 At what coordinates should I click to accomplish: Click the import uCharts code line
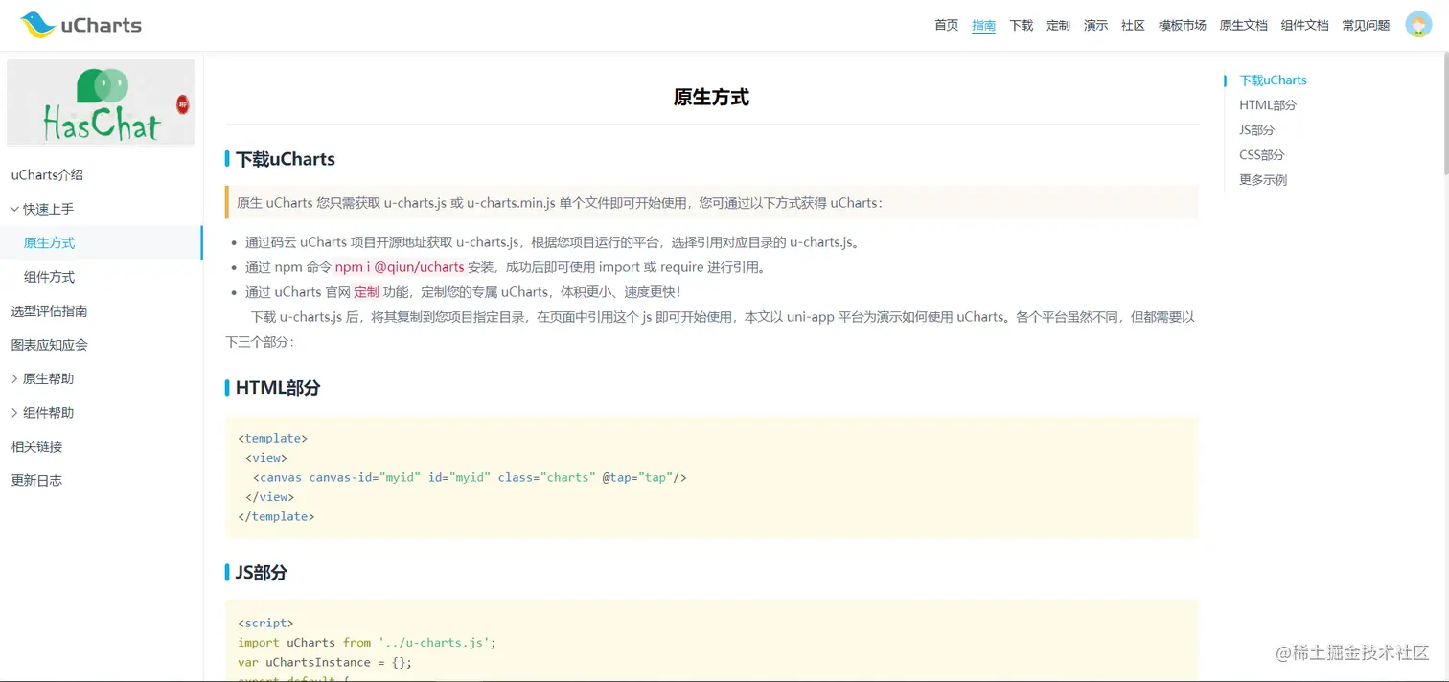tap(367, 643)
